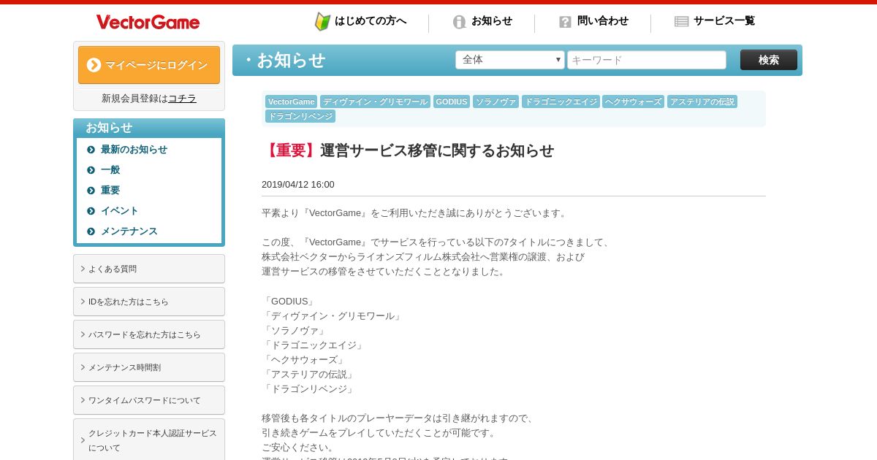
Task: Click the beginner leaf icon
Action: (322, 22)
